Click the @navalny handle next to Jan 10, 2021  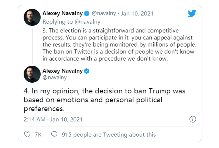point(104,13)
